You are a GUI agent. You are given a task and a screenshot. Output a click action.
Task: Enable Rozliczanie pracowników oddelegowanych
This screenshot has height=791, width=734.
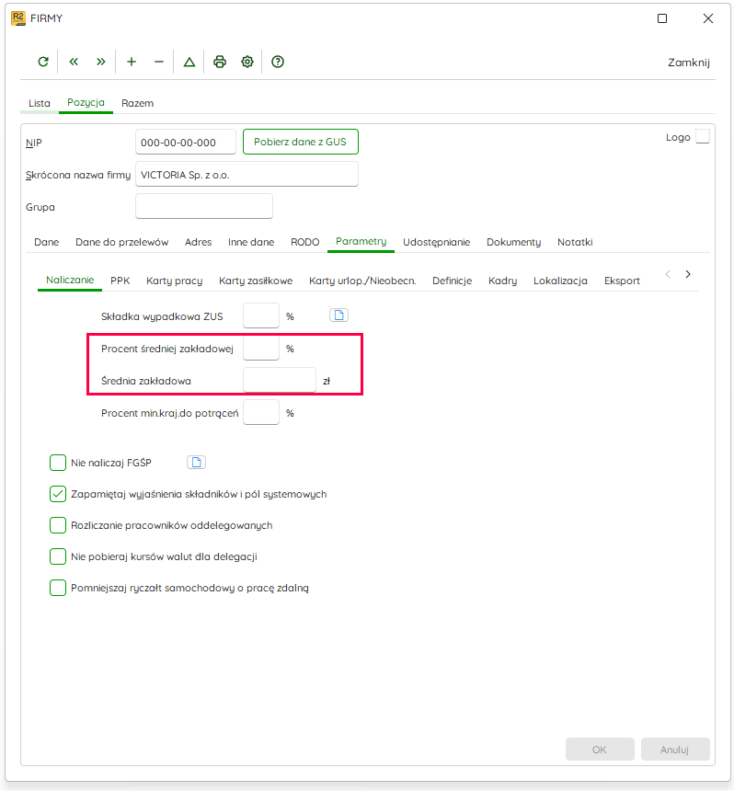point(58,525)
